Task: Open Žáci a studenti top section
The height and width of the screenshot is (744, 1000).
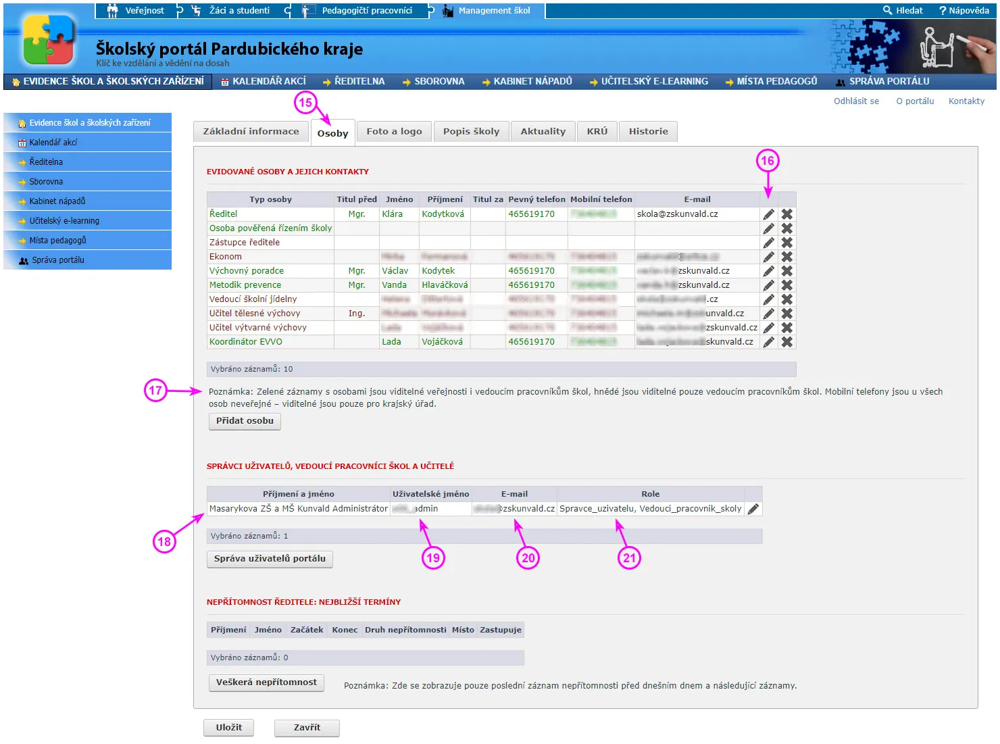Action: tap(231, 11)
